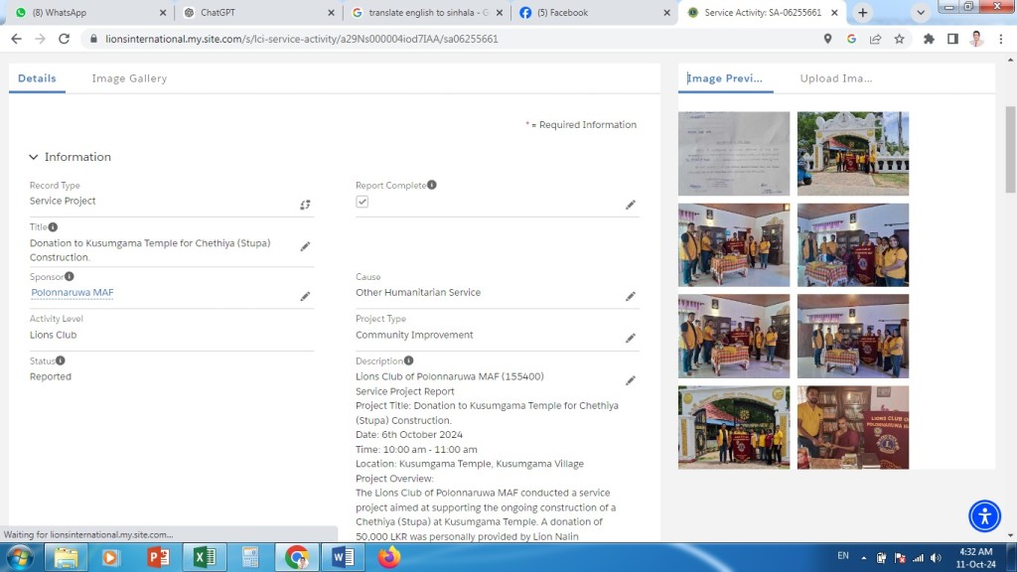
Task: Open the Polonnaruwa MAF sponsor link
Action: click(x=72, y=293)
